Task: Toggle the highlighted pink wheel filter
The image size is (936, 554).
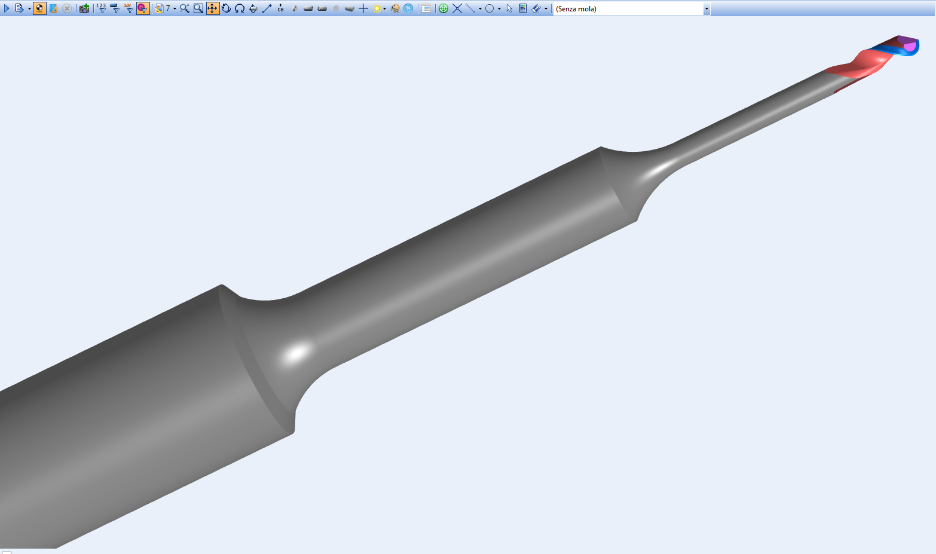Action: (x=142, y=8)
